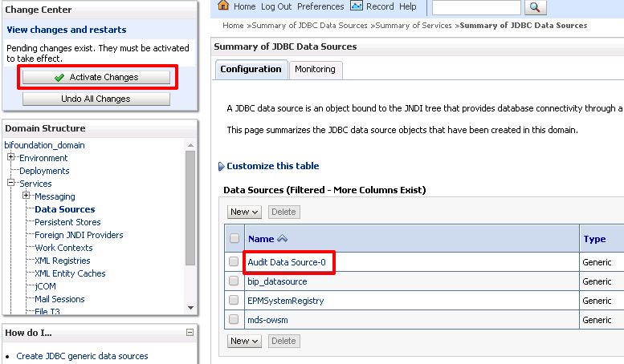Click the Home house icon
The image size is (624, 364).
(223, 6)
